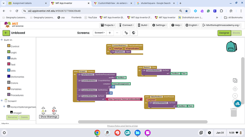Open project properties gears icon
Image resolution: width=245 pixels, height=137 pixels.
point(126,33)
